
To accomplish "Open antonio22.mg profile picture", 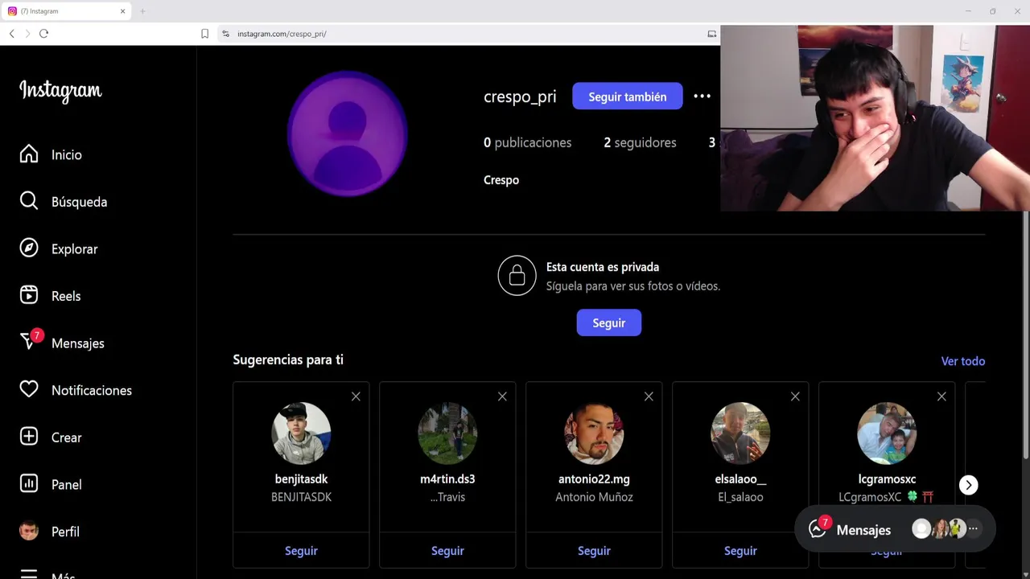I will [594, 433].
